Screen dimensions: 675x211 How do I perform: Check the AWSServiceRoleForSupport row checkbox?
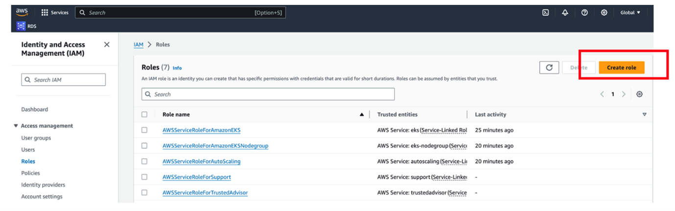144,177
